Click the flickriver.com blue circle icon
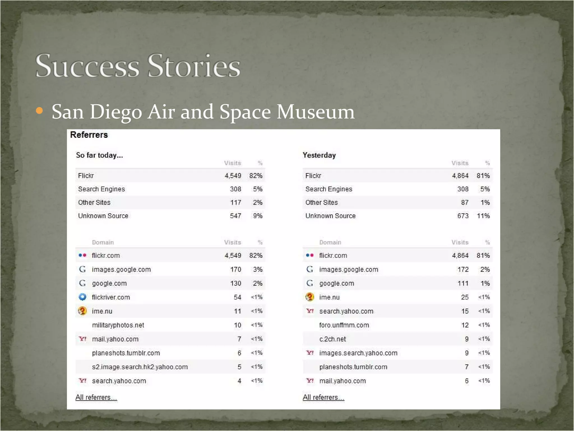Image resolution: width=574 pixels, height=431 pixels. coord(82,297)
